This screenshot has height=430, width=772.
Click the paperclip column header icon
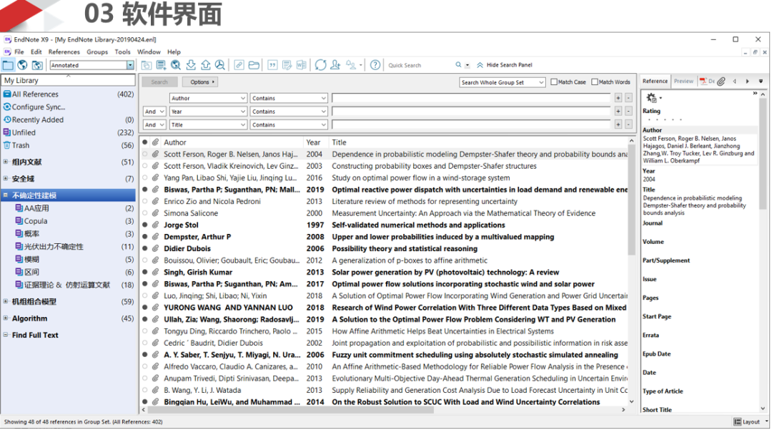[155, 142]
